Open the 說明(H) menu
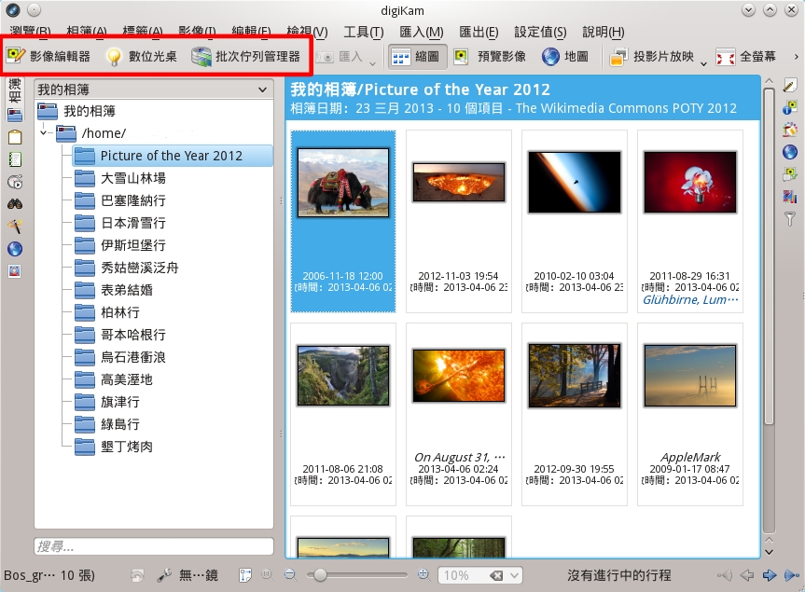This screenshot has width=805, height=592. coord(604,33)
